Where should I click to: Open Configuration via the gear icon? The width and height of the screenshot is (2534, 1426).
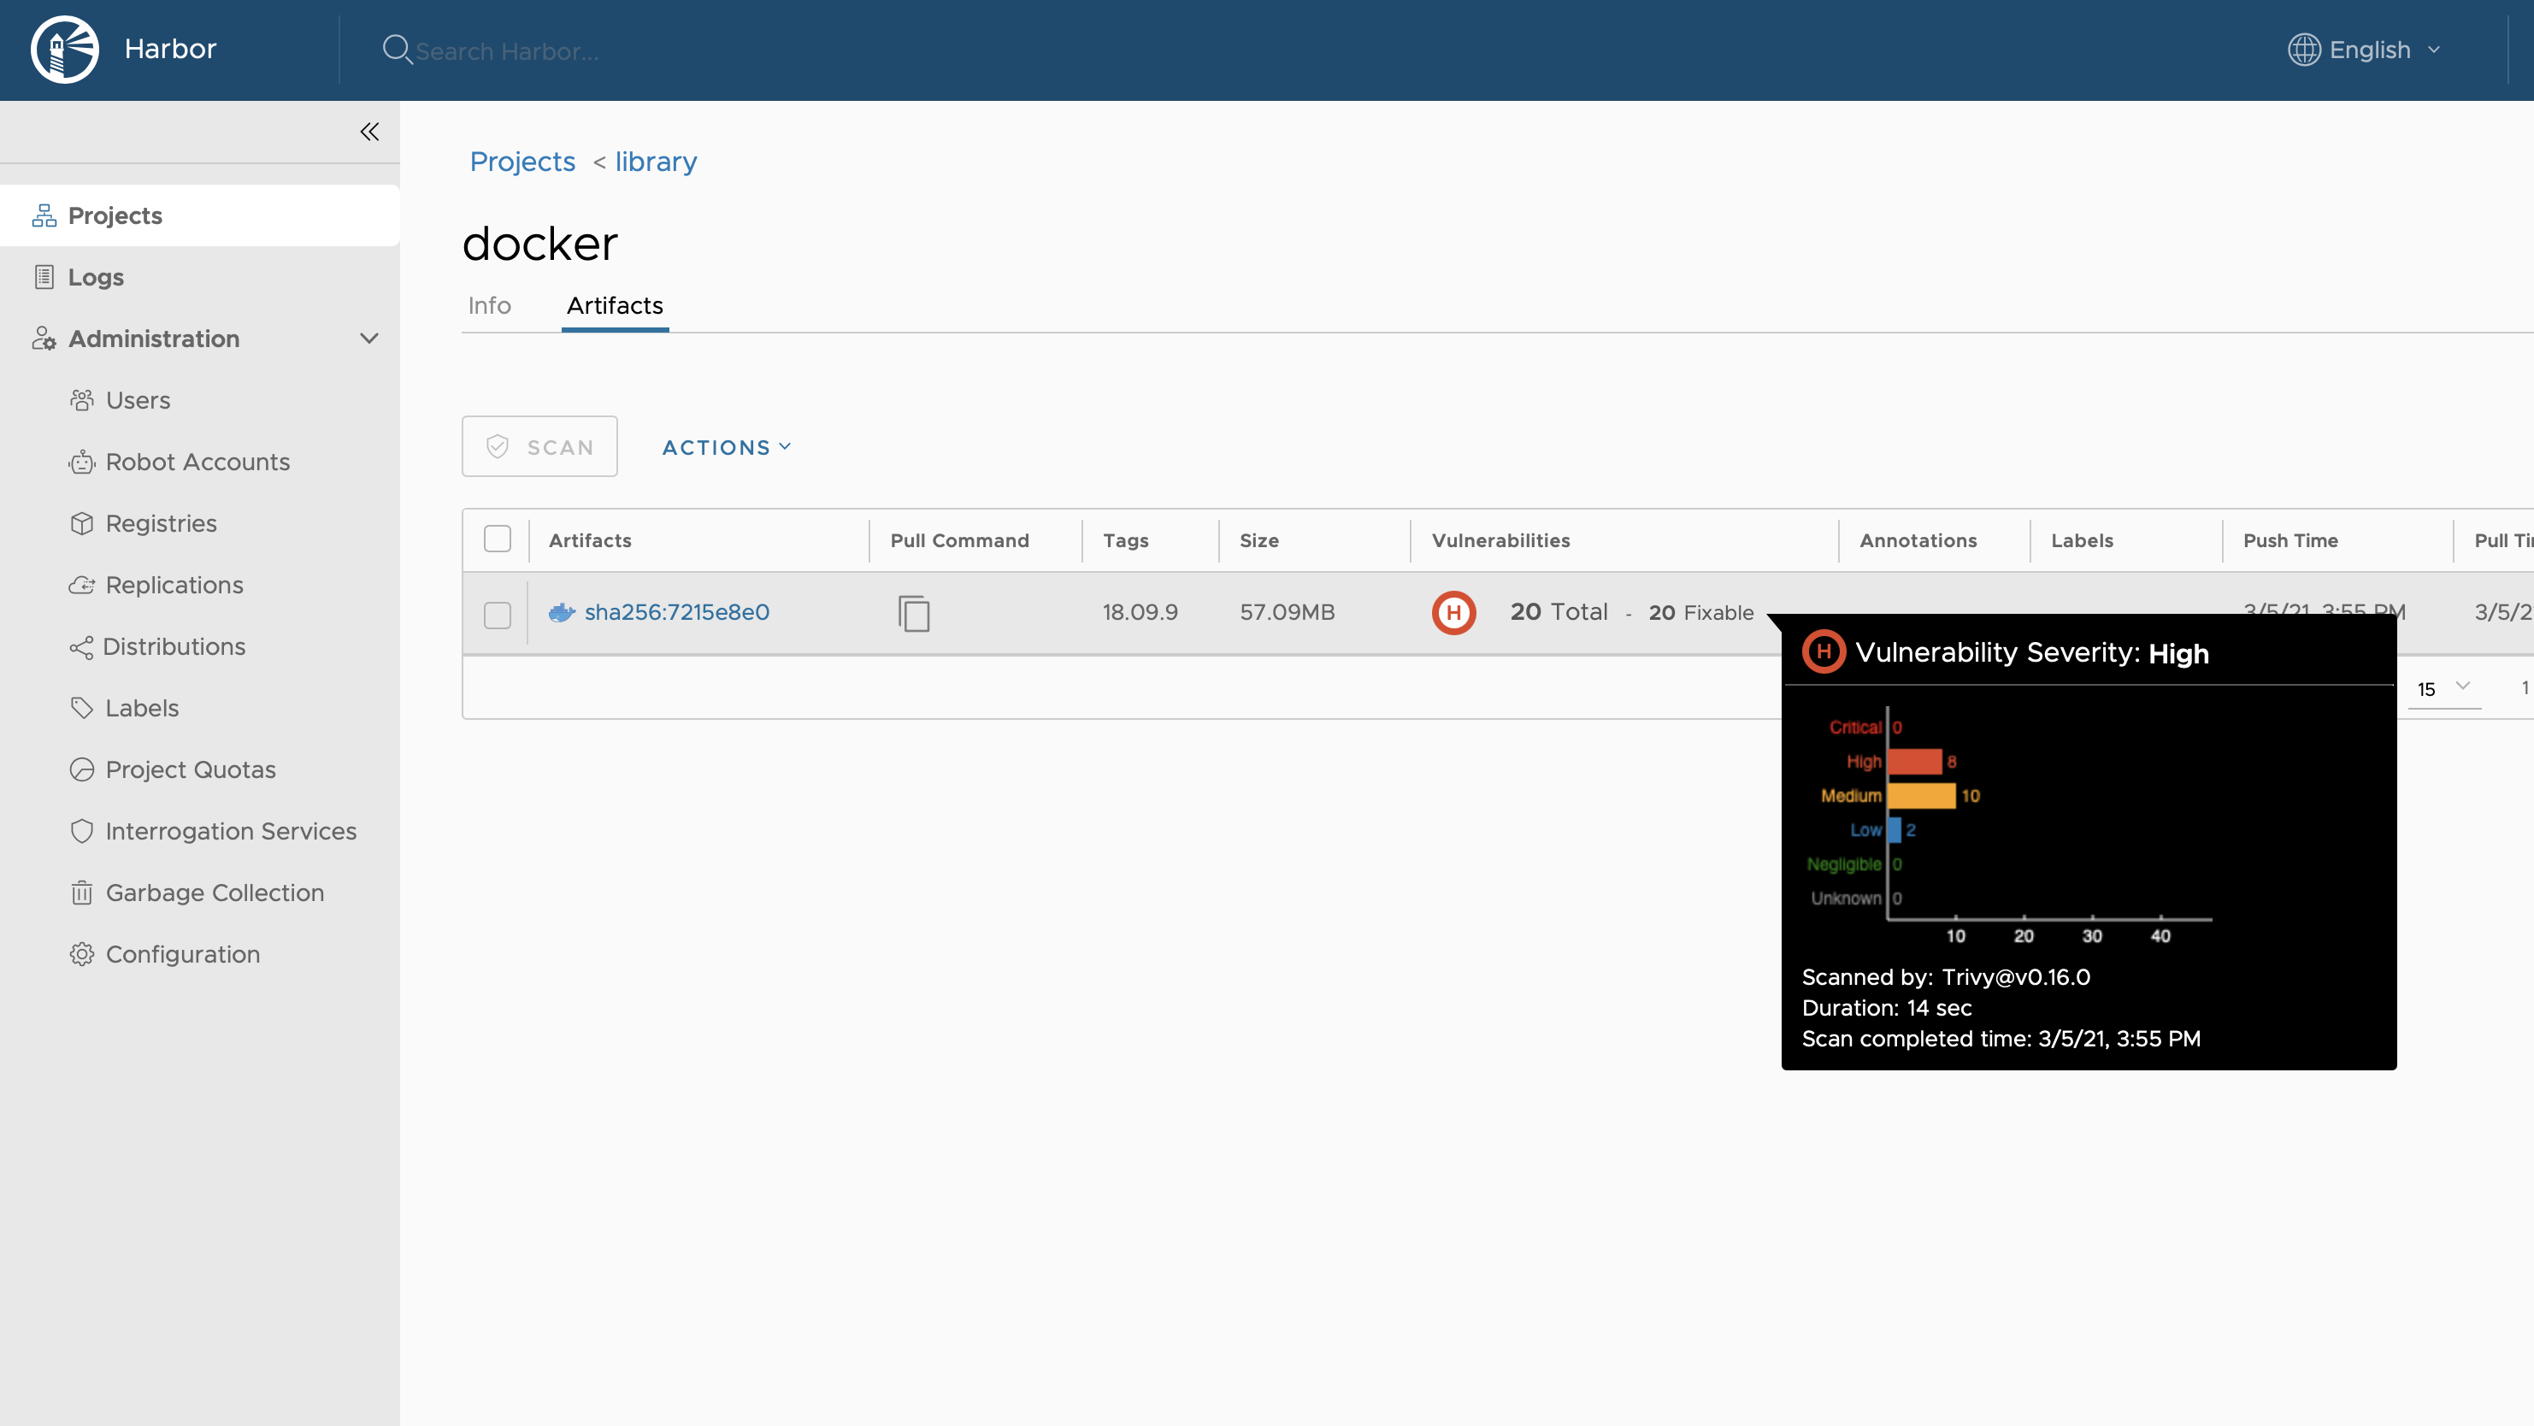click(83, 954)
